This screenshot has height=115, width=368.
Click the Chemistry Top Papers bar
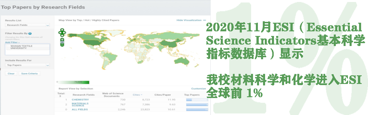click(x=197, y=100)
